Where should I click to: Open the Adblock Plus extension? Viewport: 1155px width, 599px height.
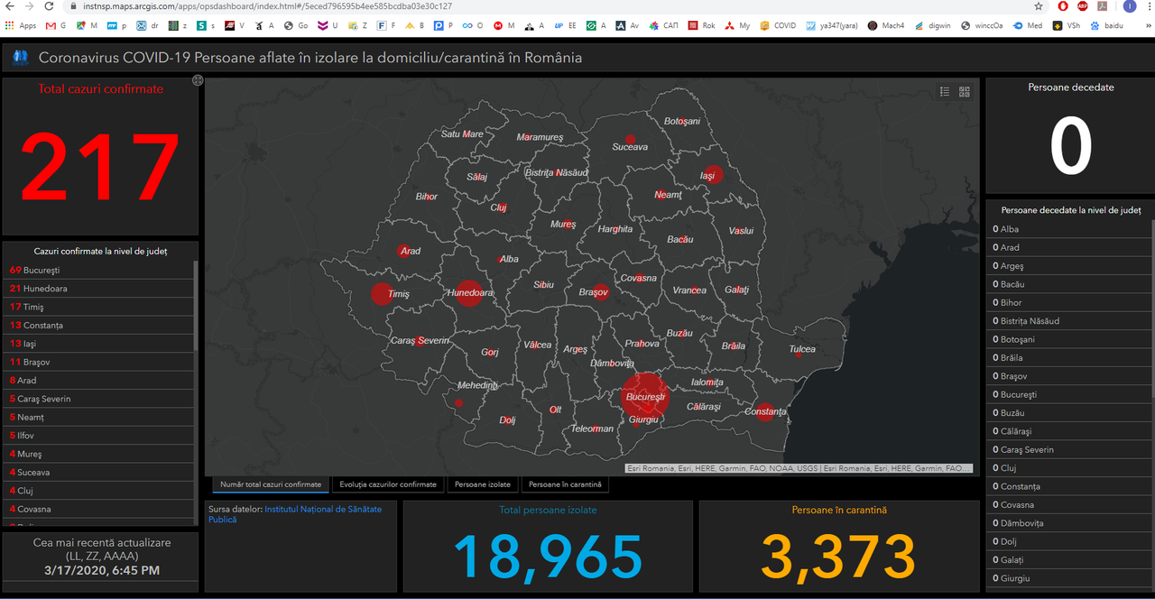click(1082, 6)
